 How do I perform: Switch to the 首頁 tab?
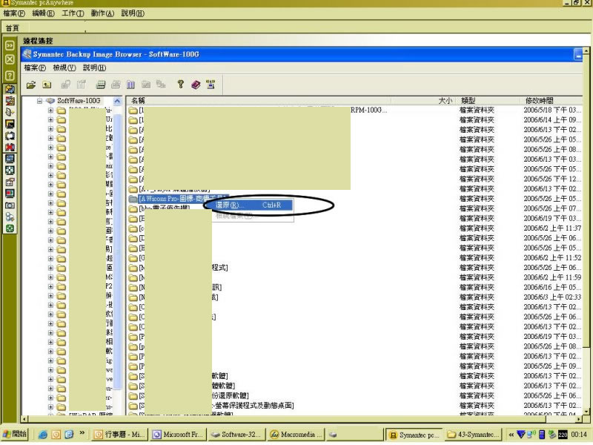pyautogui.click(x=12, y=28)
